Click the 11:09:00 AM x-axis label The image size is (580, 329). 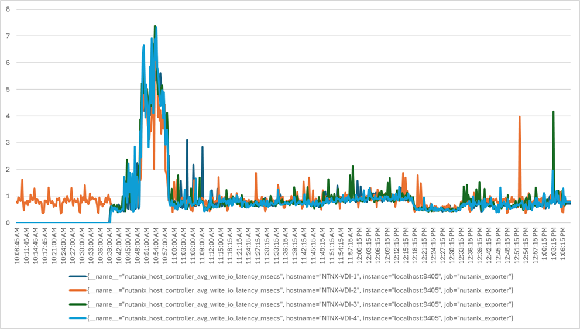[x=203, y=245]
